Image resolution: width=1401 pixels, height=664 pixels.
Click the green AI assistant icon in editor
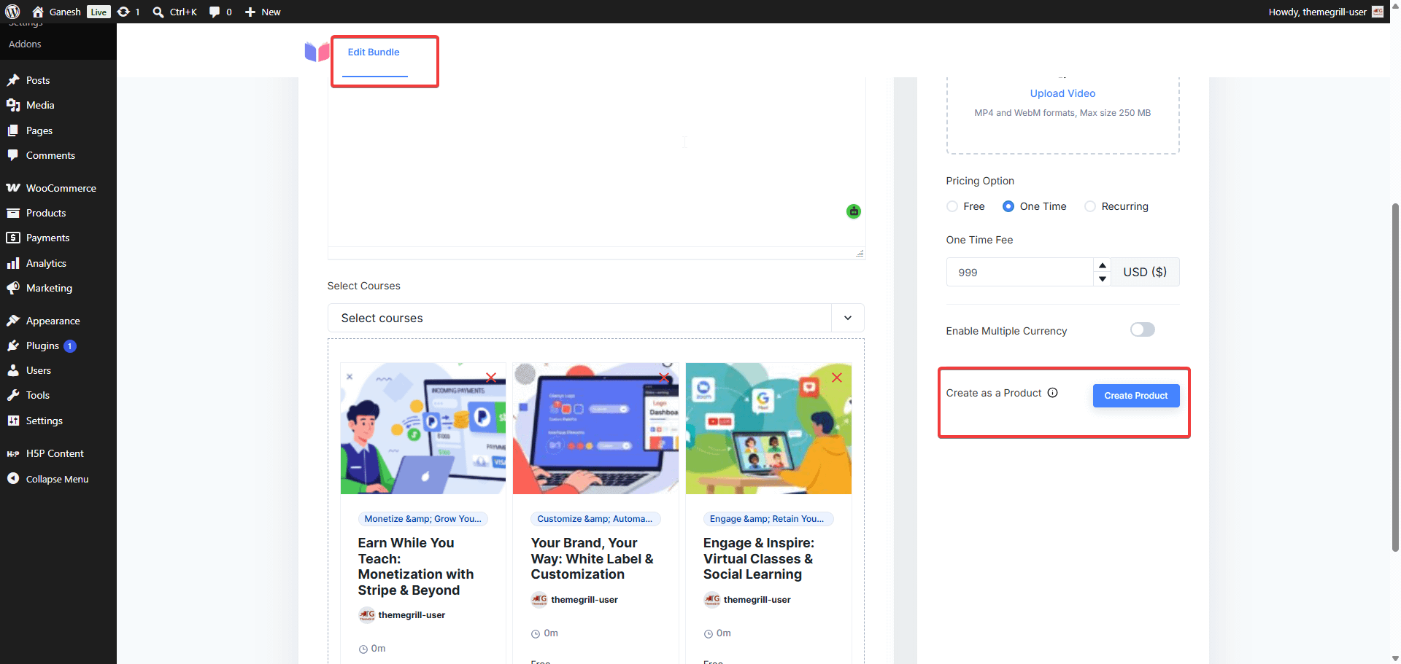[854, 211]
